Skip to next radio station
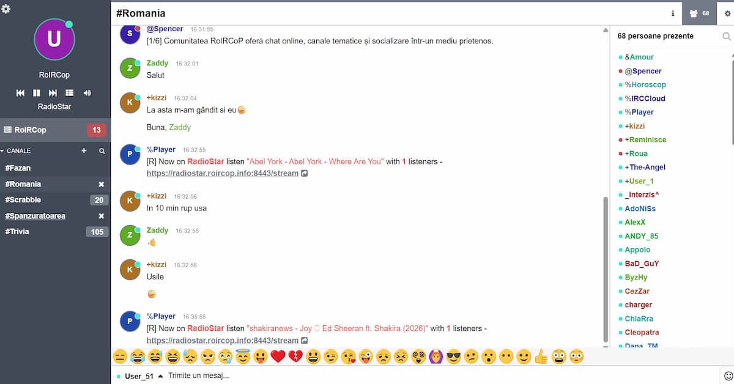This screenshot has width=734, height=384. tap(53, 93)
